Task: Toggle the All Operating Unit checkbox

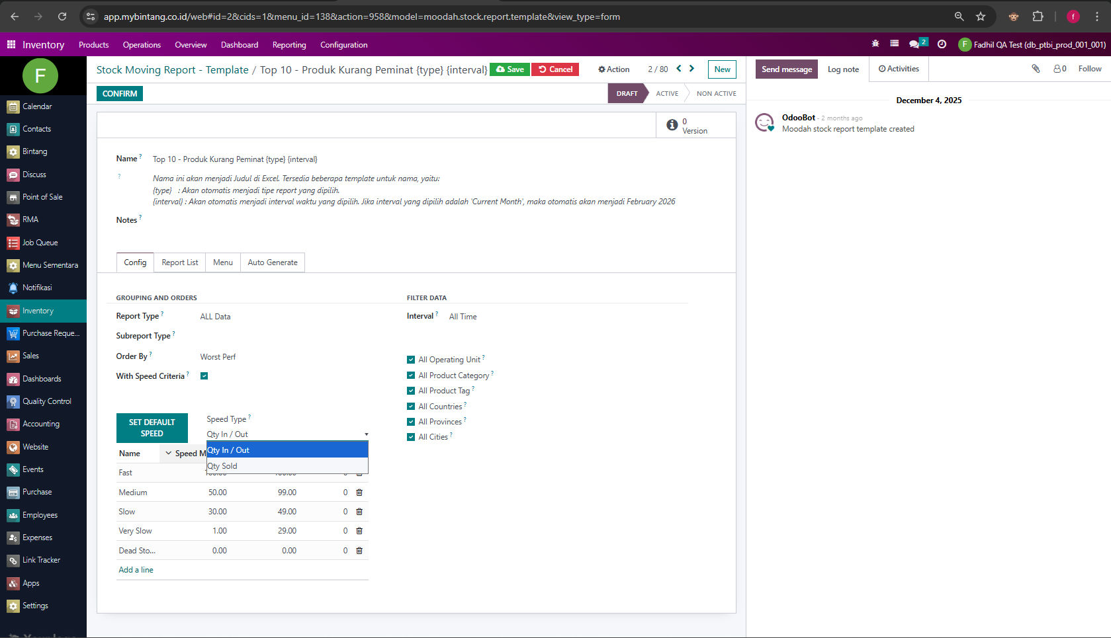Action: (411, 360)
